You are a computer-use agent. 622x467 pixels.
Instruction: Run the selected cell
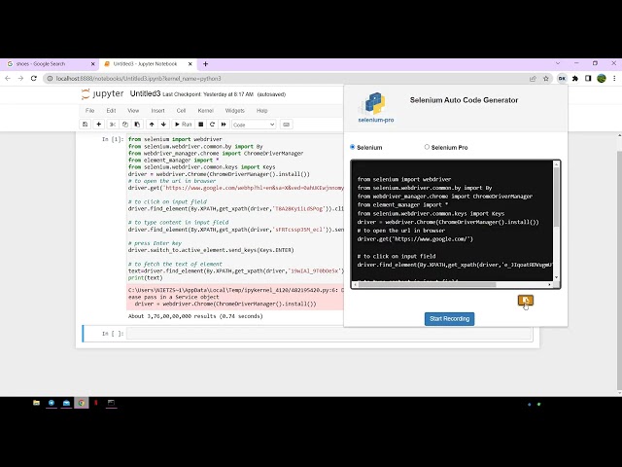pyautogui.click(x=184, y=125)
